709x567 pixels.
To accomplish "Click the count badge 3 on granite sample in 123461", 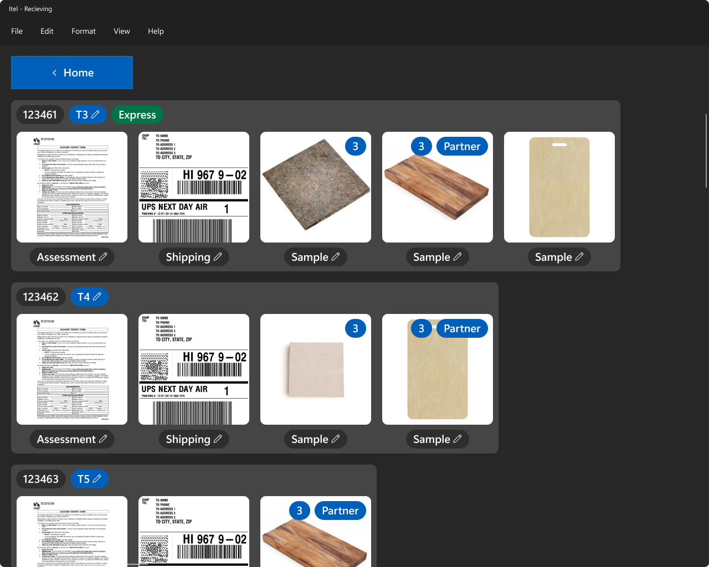I will 356,146.
